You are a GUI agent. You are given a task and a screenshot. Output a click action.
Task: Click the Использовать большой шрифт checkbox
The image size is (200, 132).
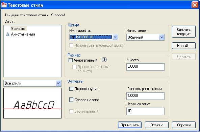click(x=71, y=45)
